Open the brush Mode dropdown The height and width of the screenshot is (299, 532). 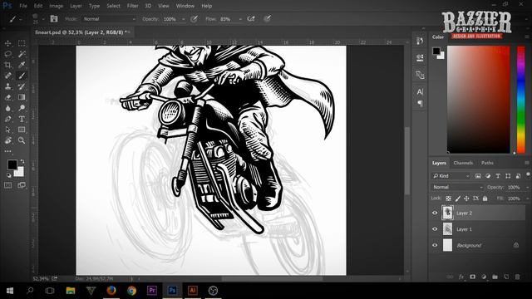[109, 19]
